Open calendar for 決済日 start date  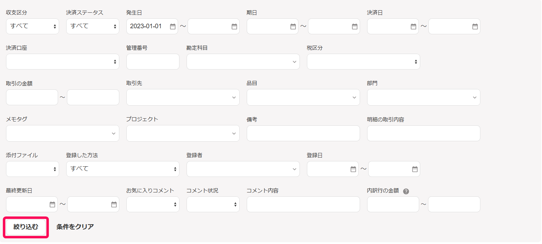413,26
